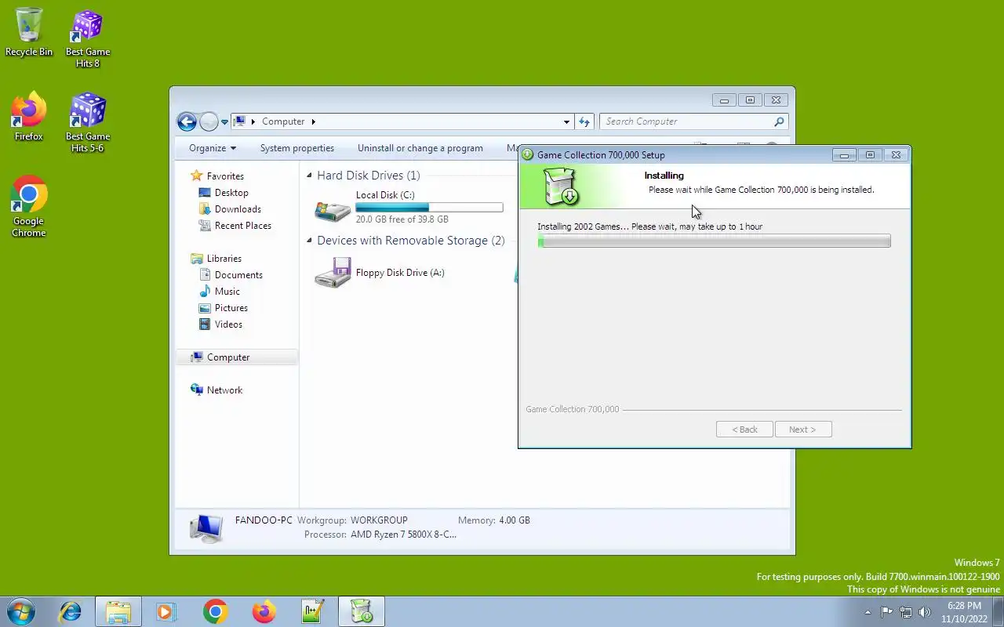1004x627 pixels.
Task: Click the FANDOO-PC computer icon in details pane
Action: click(206, 528)
